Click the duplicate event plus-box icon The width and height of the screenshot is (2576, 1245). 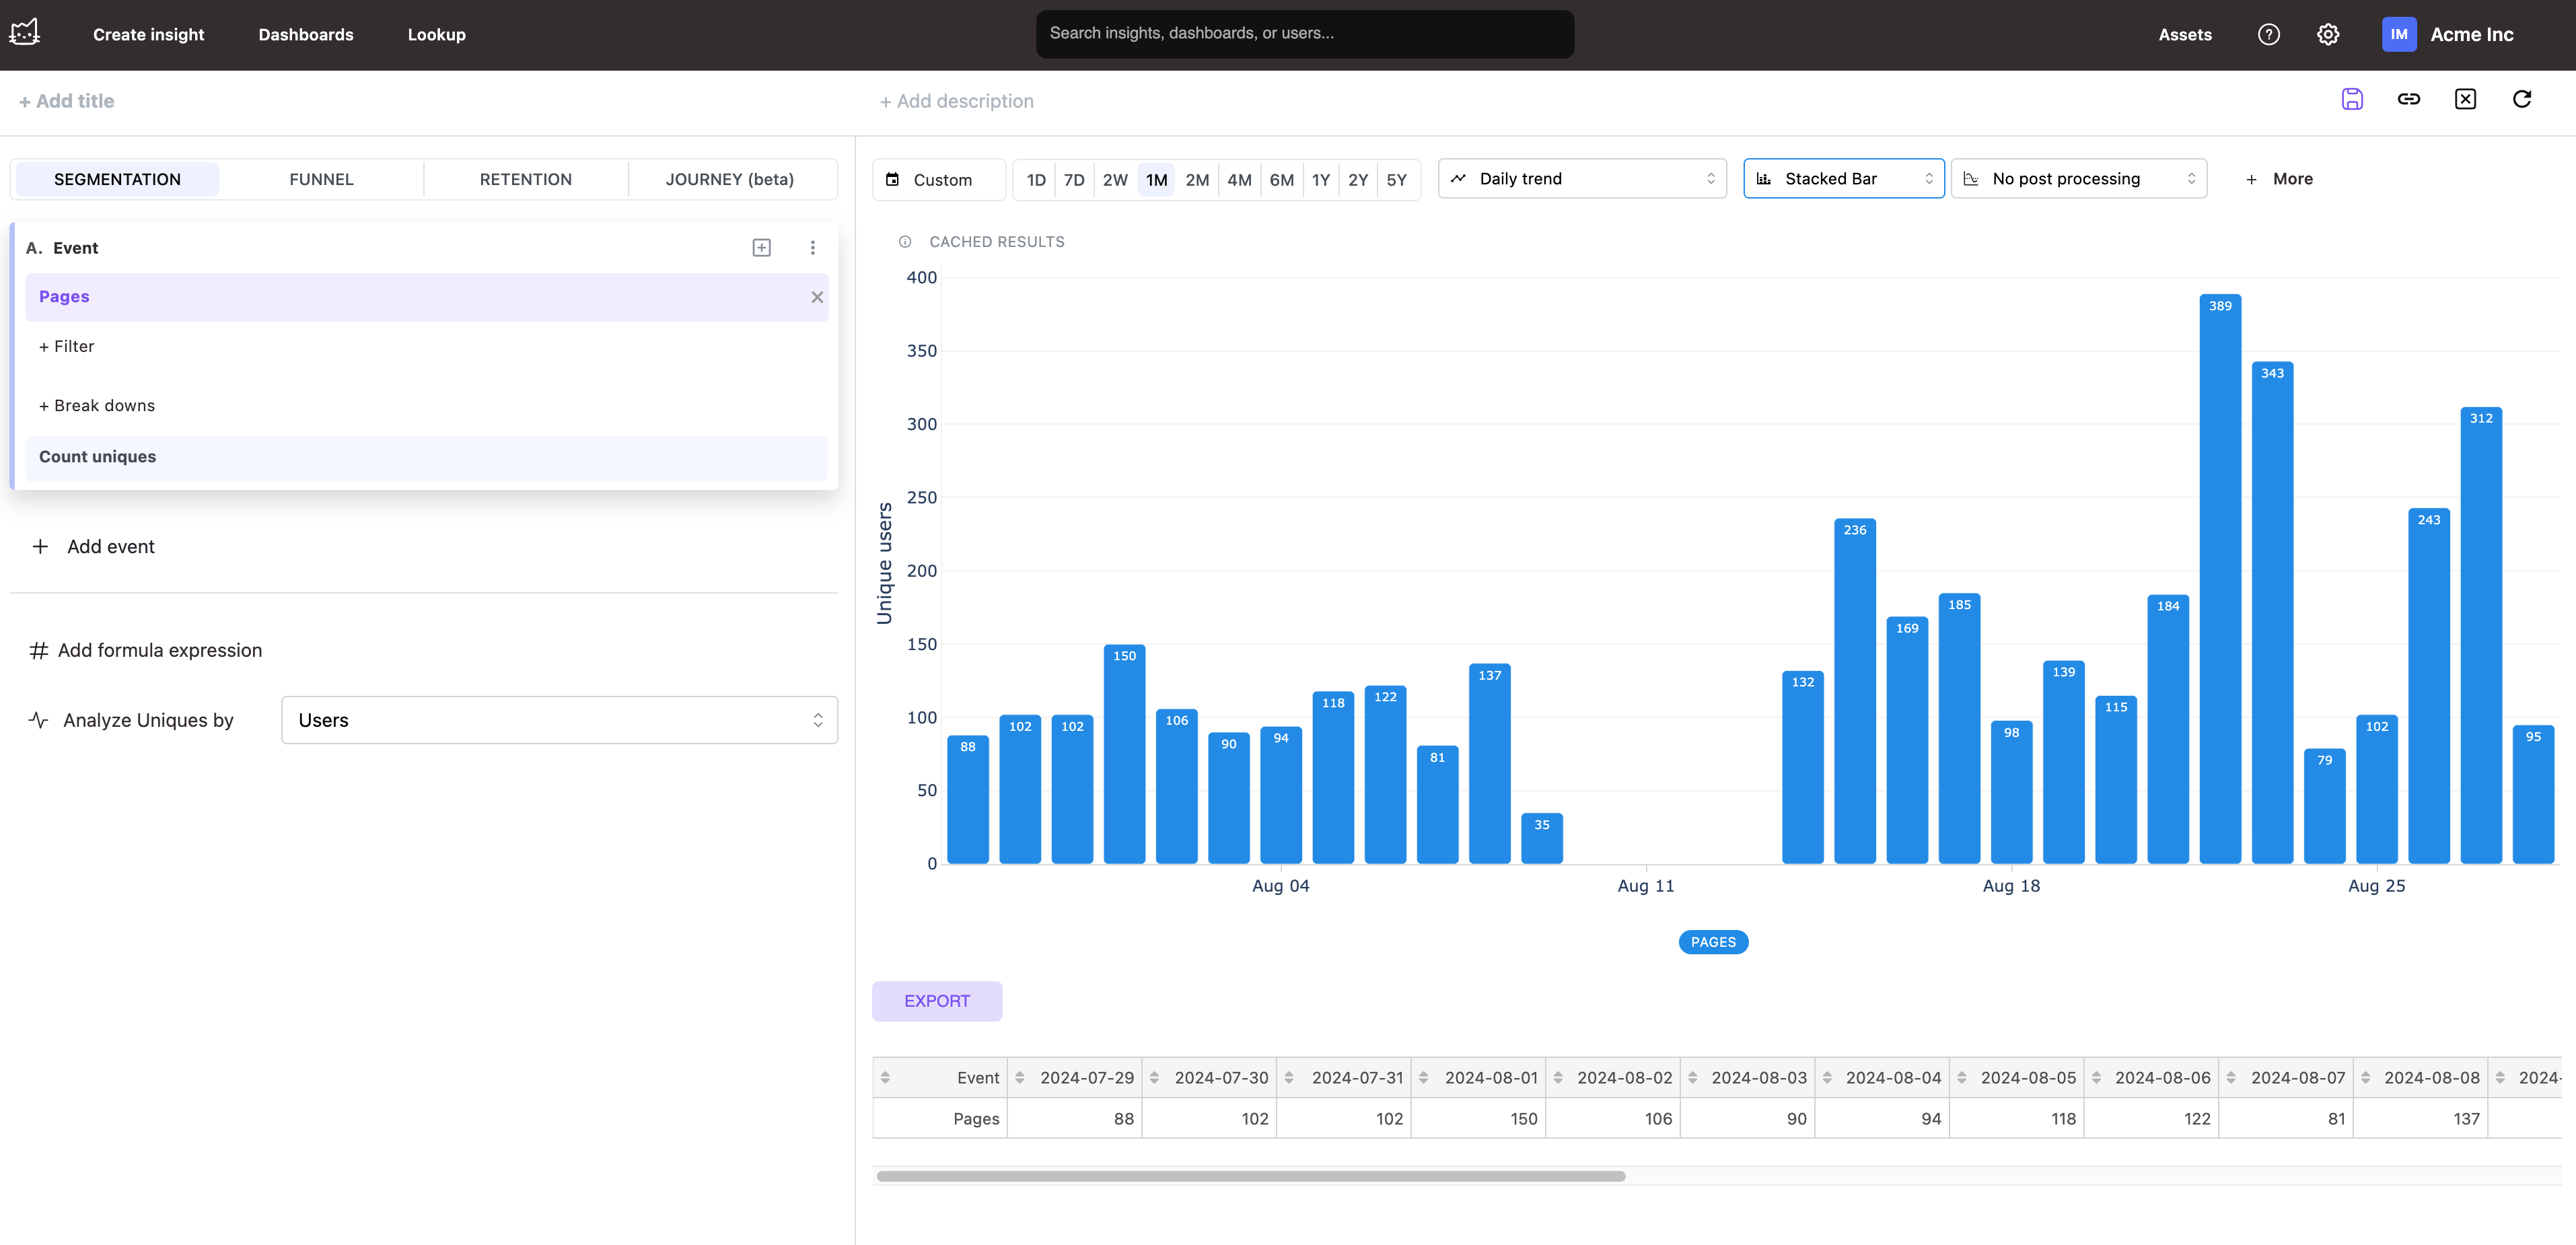pos(761,248)
